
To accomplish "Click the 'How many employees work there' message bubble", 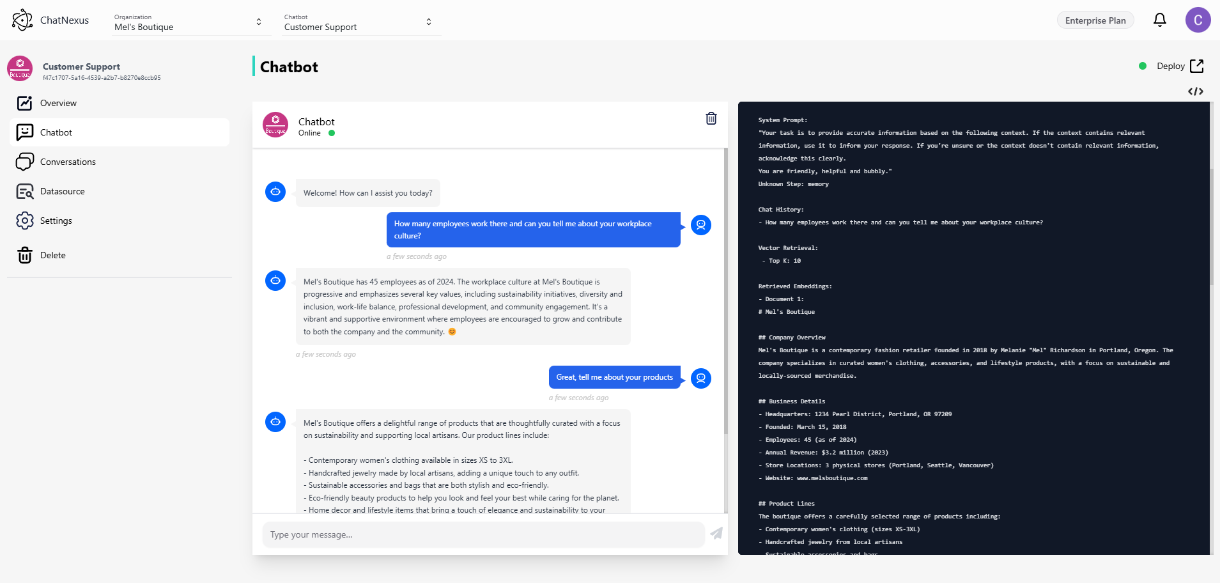I will click(534, 229).
